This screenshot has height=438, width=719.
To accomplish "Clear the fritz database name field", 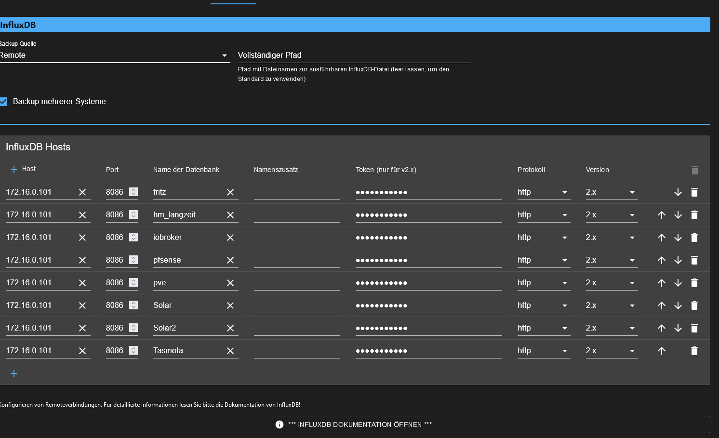I will [230, 192].
